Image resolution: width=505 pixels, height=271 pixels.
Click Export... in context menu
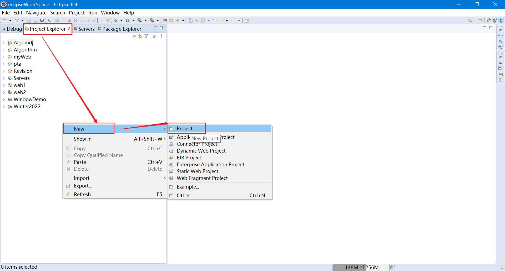(115, 186)
